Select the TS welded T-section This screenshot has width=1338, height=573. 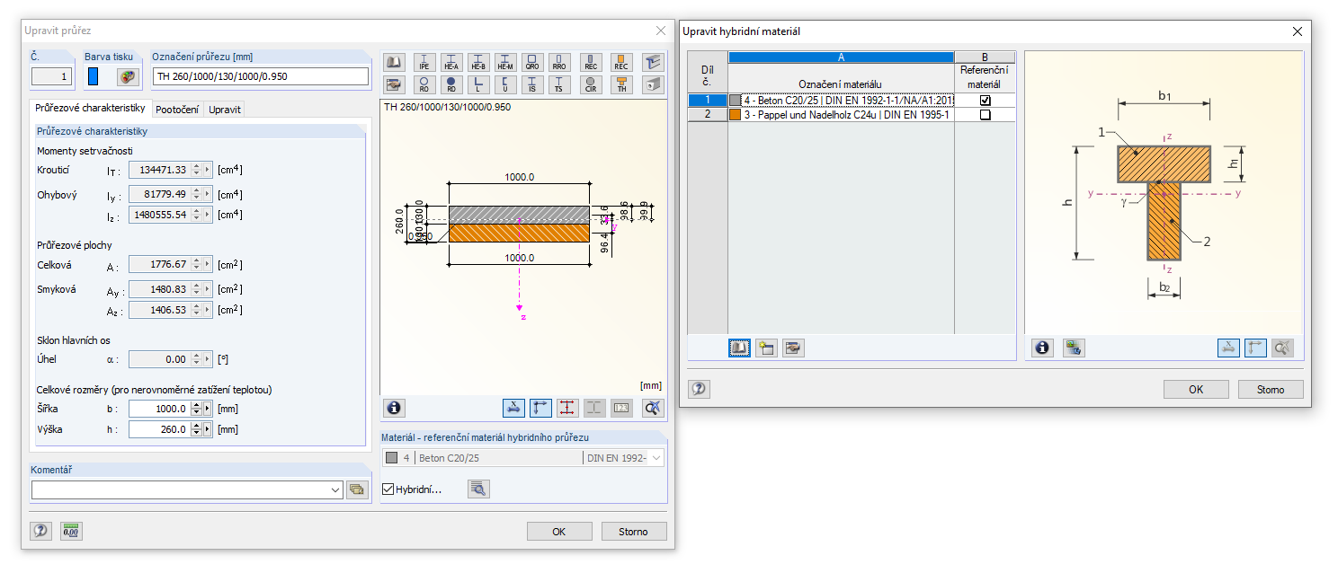pos(559,84)
